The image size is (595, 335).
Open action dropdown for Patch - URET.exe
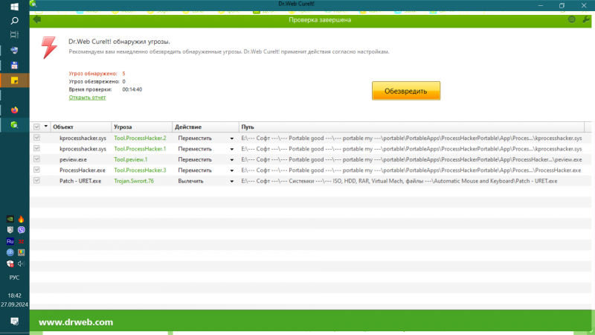pyautogui.click(x=231, y=181)
